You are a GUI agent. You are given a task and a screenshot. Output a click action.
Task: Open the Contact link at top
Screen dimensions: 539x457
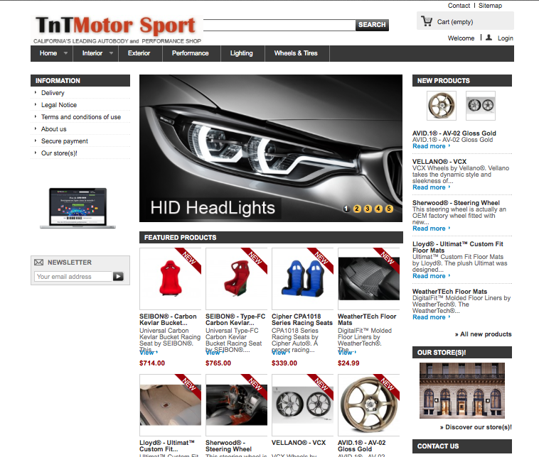point(459,6)
